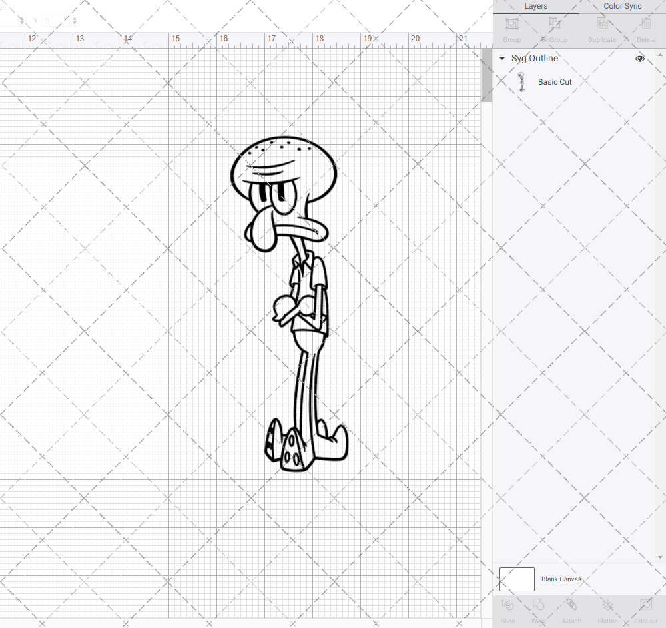Open the Blank Canvas color swatch
This screenshot has width=666, height=628.
click(517, 579)
